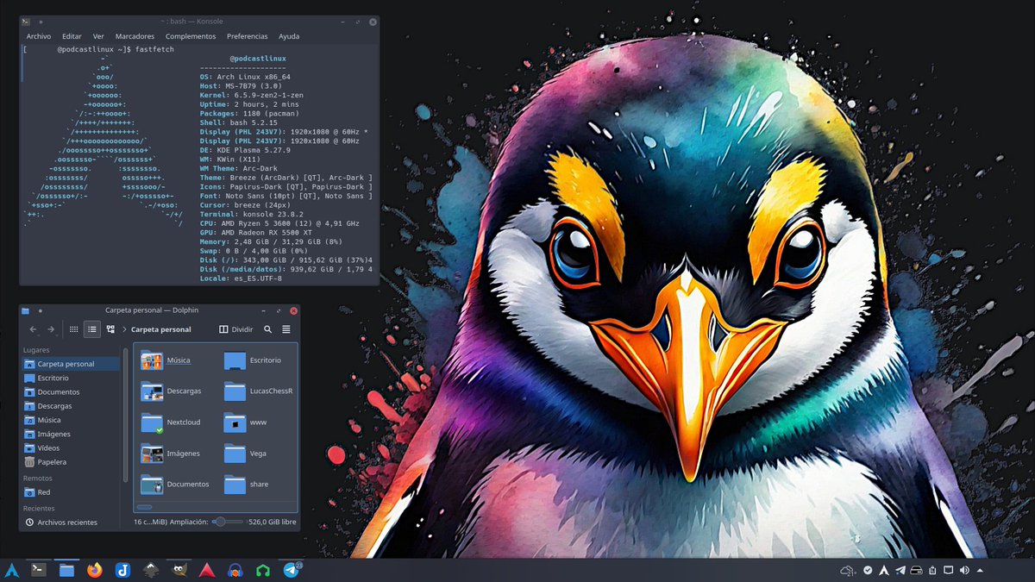The height and width of the screenshot is (582, 1035).
Task: Open Archivo menu in Konsole
Action: coord(38,36)
